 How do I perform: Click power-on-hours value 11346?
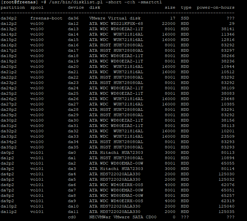[228, 34]
